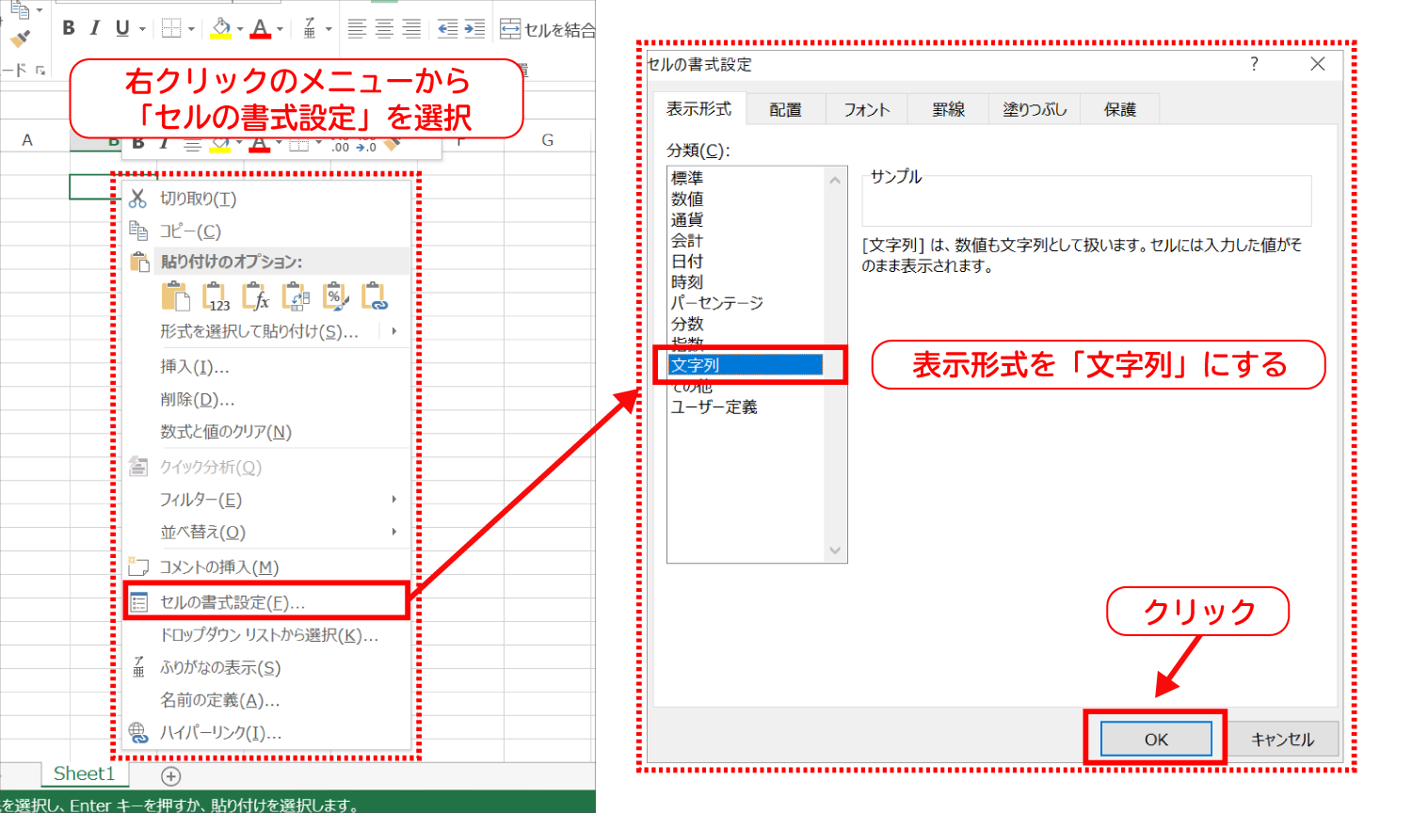The height and width of the screenshot is (813, 1412).
Task: Open the Sheet1 worksheet tab
Action: (84, 774)
